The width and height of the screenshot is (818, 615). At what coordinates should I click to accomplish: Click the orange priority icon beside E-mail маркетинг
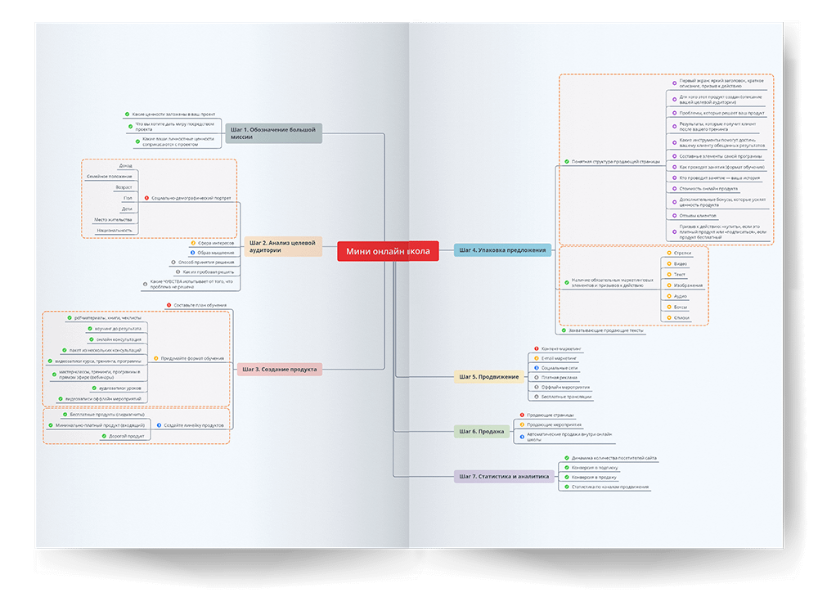(x=536, y=358)
